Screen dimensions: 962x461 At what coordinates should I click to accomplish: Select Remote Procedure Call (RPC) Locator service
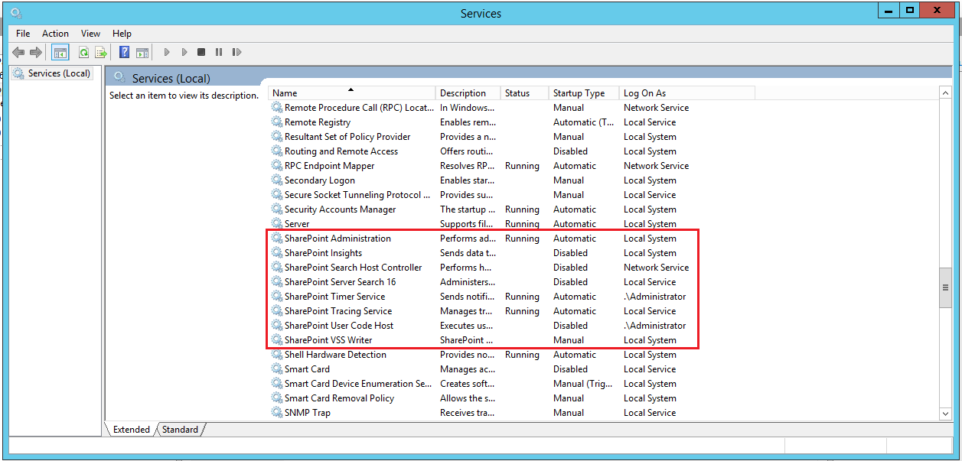(x=359, y=108)
